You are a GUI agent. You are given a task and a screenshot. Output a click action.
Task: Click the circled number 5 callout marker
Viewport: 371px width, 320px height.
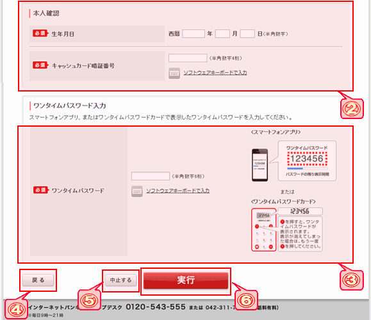[x=89, y=300]
